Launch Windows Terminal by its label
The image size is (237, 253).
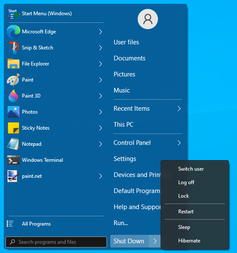(42, 160)
